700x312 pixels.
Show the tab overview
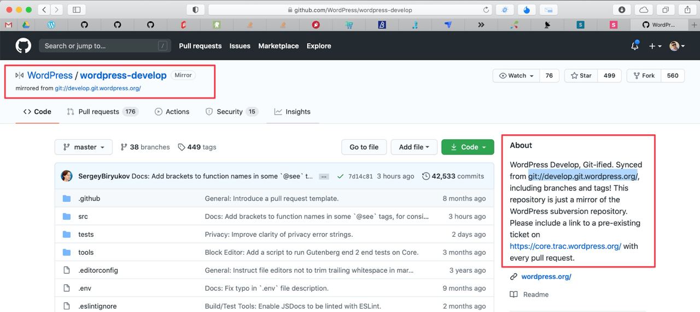pos(666,10)
